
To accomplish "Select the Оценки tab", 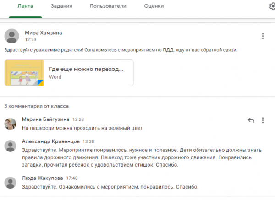I will pyautogui.click(x=154, y=6).
